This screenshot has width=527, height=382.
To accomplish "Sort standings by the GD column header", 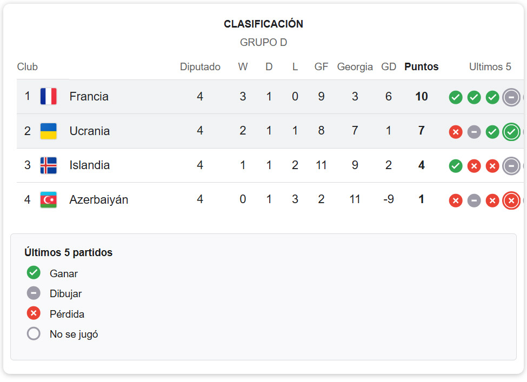I will (388, 66).
